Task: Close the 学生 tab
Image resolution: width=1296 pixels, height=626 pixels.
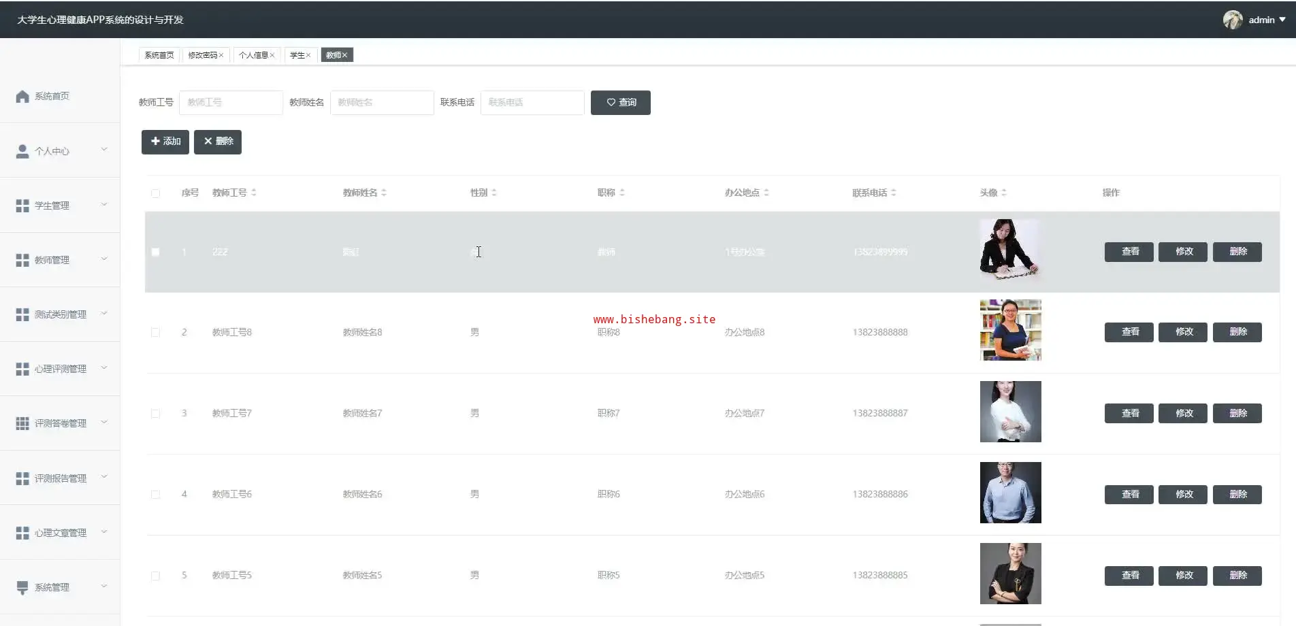Action: 308,55
